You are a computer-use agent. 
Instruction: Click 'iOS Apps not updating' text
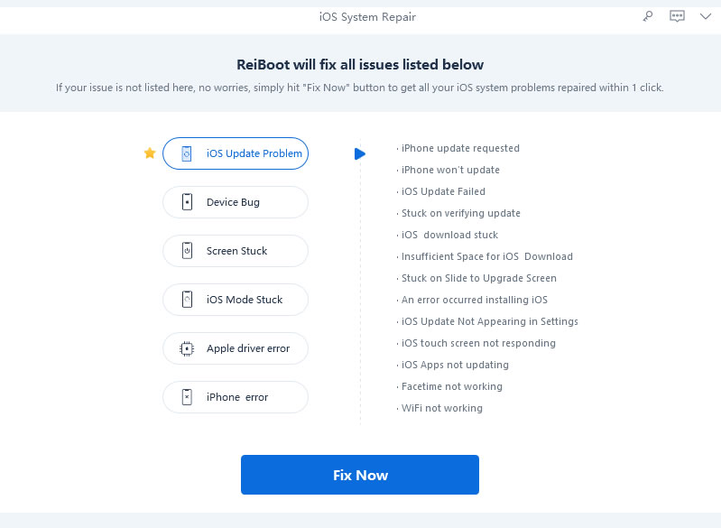point(455,365)
